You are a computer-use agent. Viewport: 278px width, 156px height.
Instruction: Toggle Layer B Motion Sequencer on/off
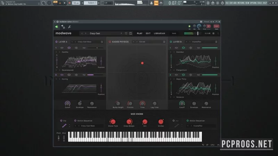click(188, 121)
